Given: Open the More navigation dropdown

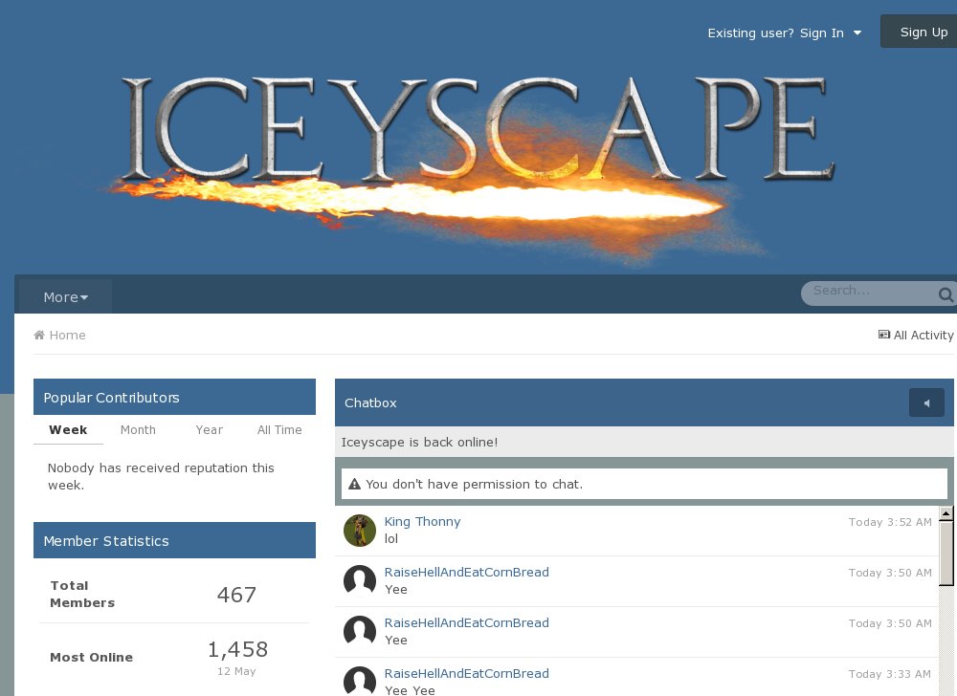Looking at the screenshot, I should tap(63, 297).
